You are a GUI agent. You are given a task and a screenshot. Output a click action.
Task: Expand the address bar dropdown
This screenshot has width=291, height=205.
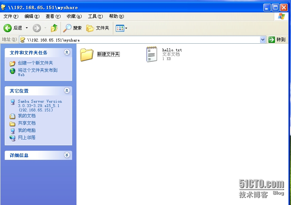coord(263,40)
